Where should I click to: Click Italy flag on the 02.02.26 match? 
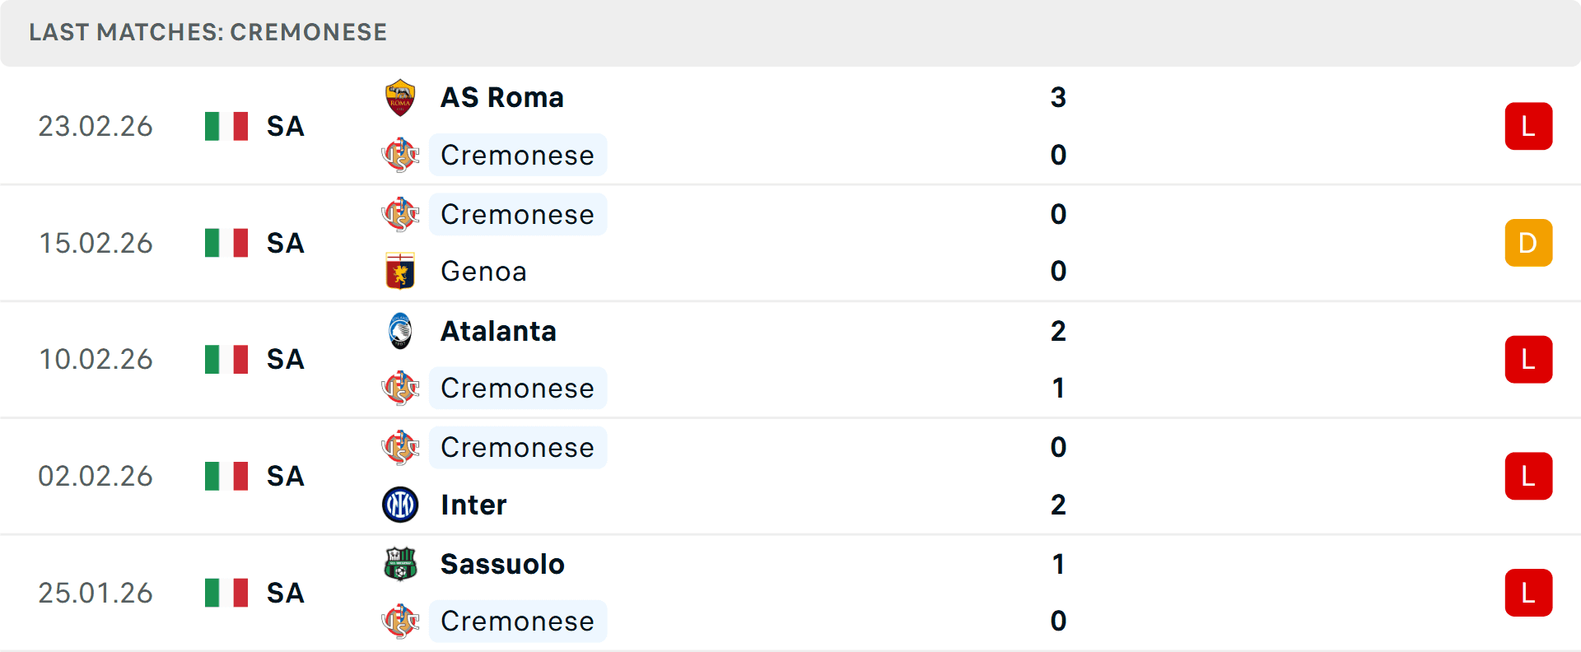[226, 476]
